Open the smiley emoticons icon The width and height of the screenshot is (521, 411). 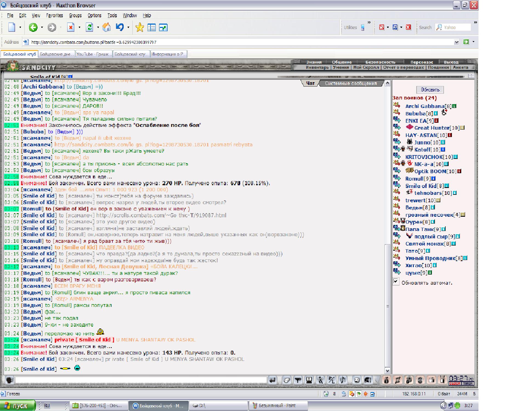click(356, 380)
